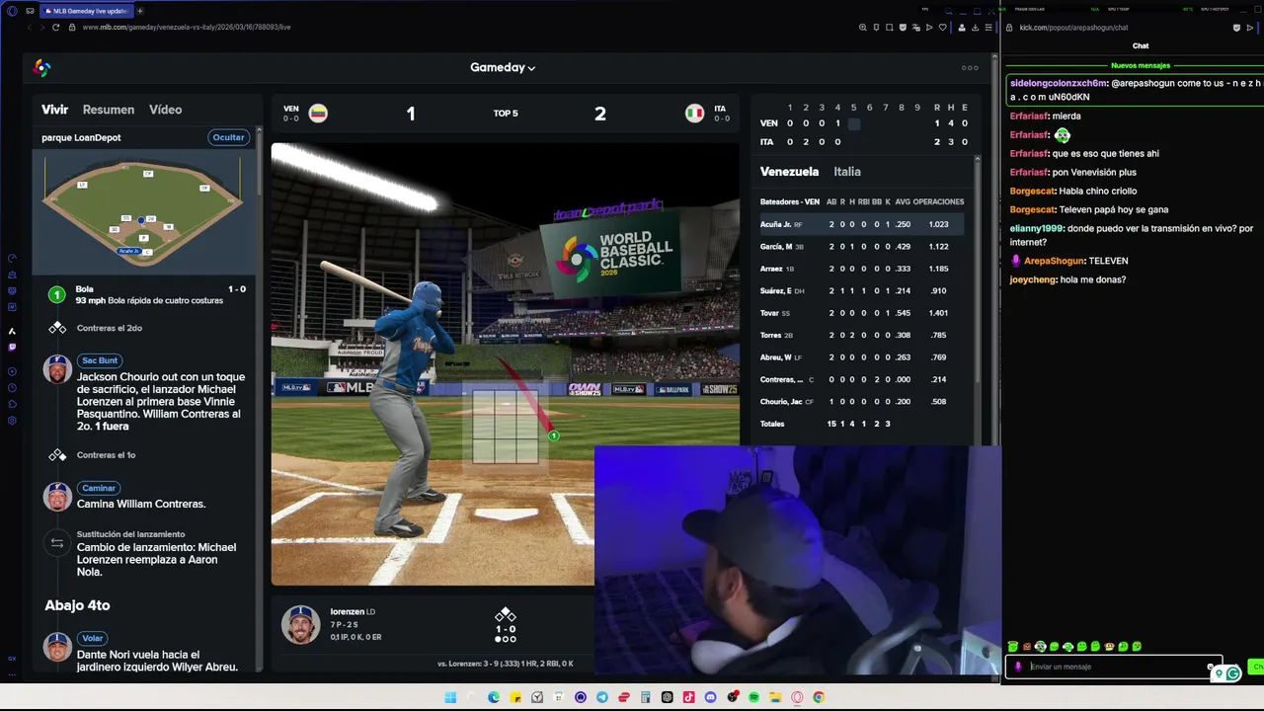Open the three-dot options menu beside Gameday
1264x711 pixels.
970,68
